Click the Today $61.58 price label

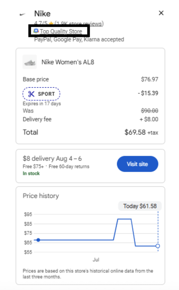[x=140, y=206]
